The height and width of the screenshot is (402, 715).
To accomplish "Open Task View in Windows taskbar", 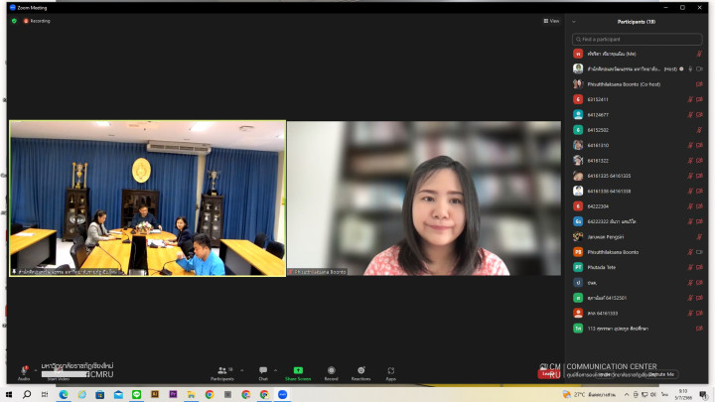I will (45, 394).
